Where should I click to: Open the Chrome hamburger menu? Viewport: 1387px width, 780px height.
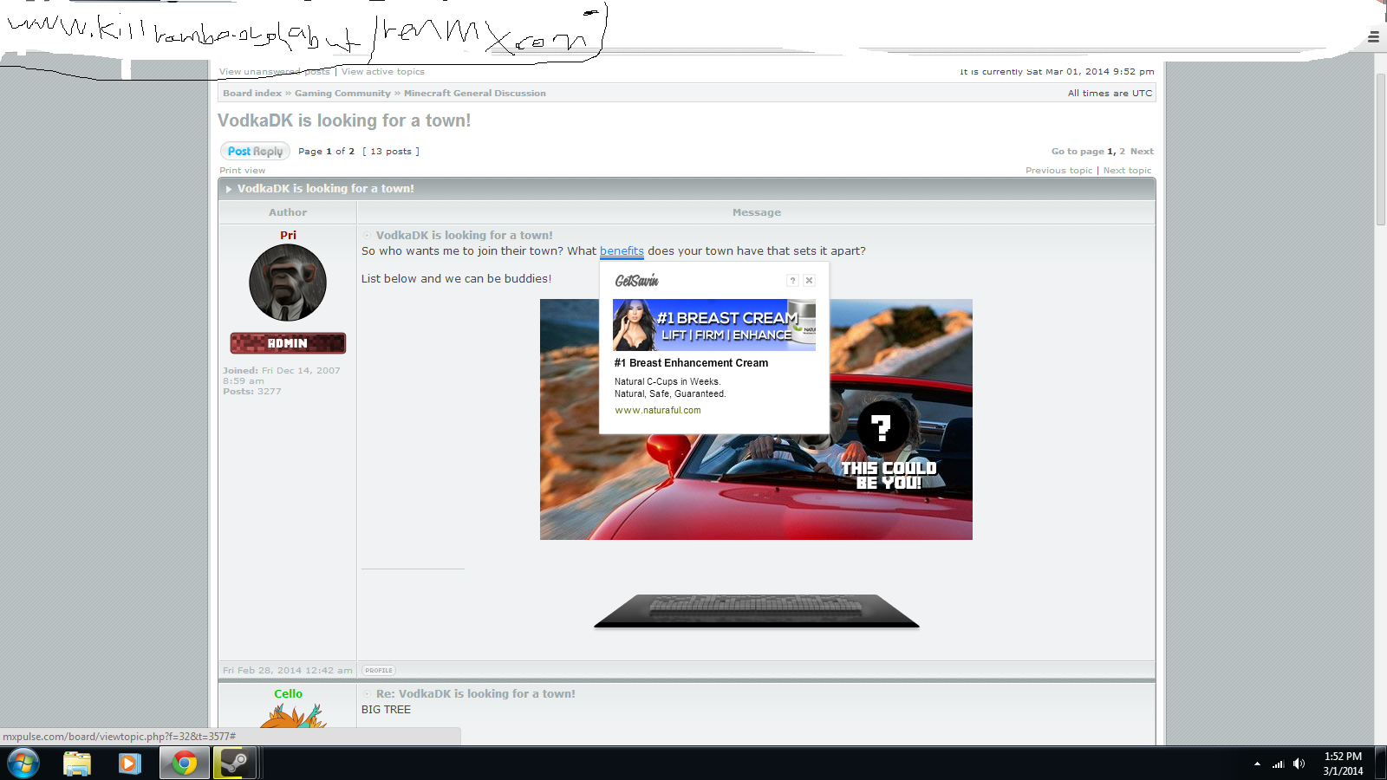pos(1373,37)
